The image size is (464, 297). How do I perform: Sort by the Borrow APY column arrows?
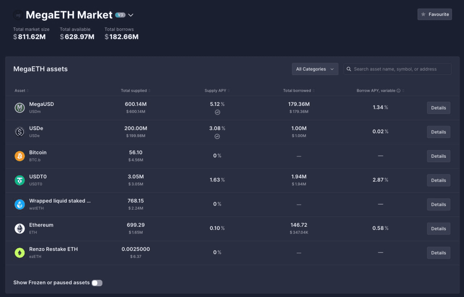[x=403, y=91]
